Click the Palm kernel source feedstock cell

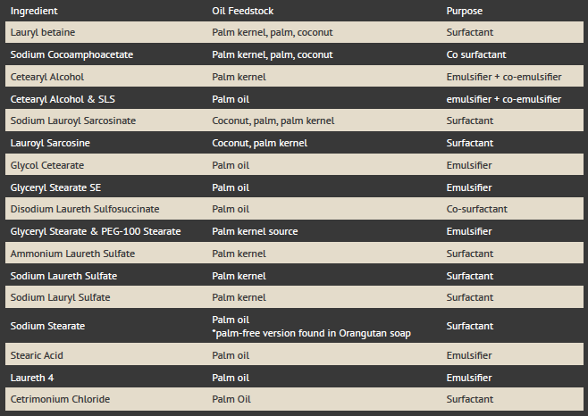(x=255, y=231)
